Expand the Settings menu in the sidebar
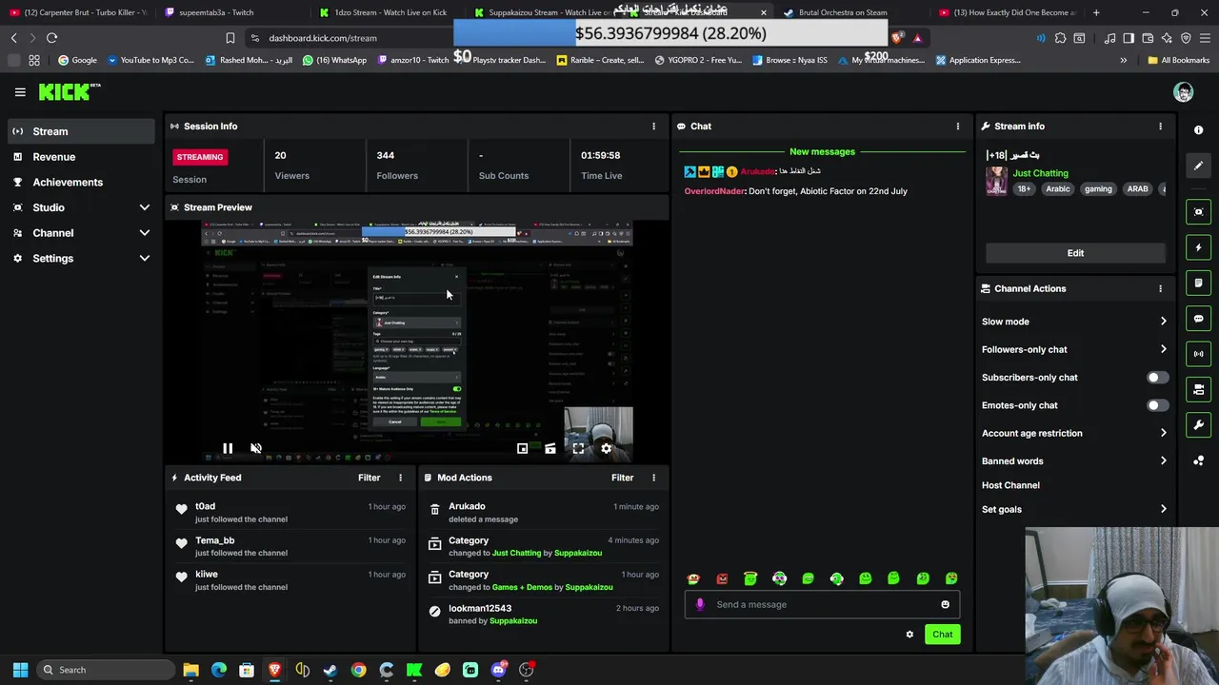The height and width of the screenshot is (685, 1219). pyautogui.click(x=81, y=258)
